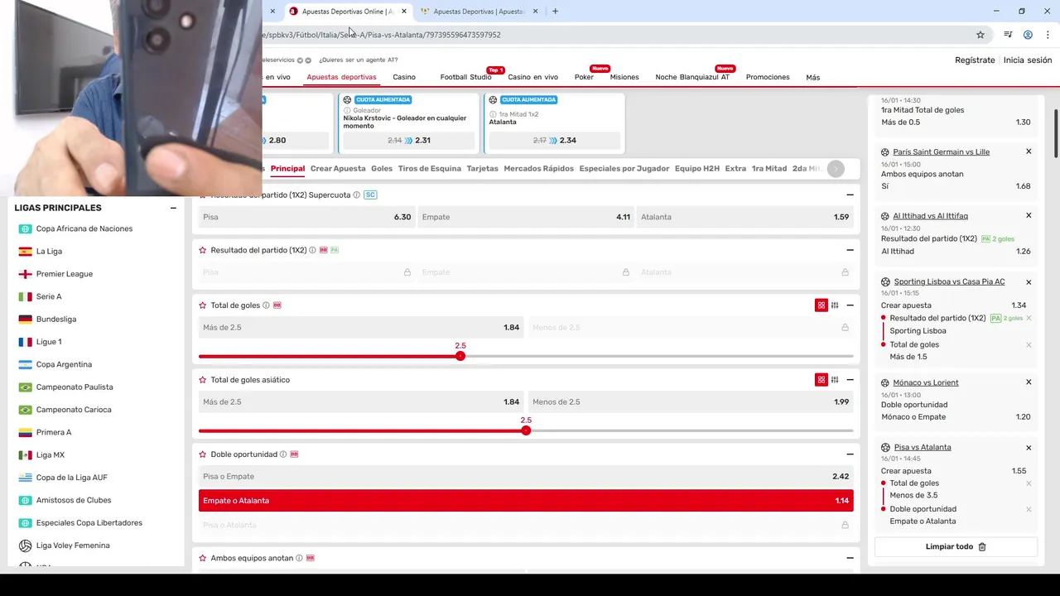Close the active Apuestas Deportivas Online tab
1060x596 pixels.
point(404,12)
